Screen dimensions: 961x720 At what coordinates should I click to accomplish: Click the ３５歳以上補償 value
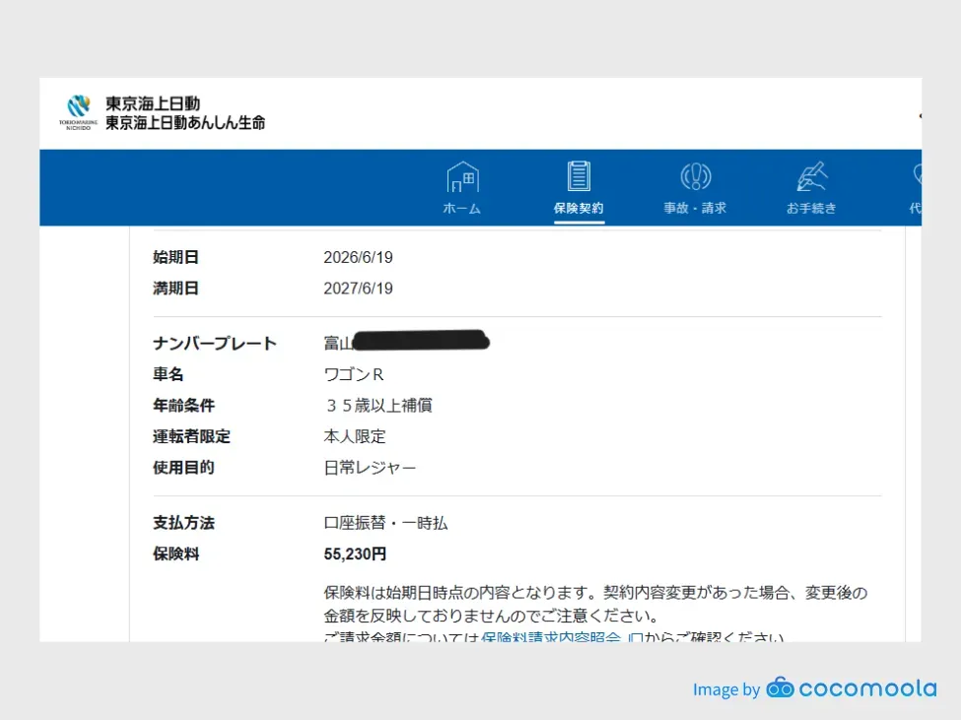pos(378,405)
